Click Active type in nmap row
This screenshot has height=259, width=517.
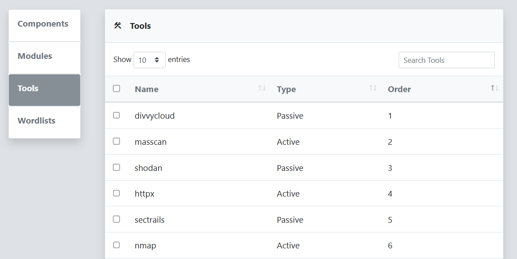click(288, 246)
